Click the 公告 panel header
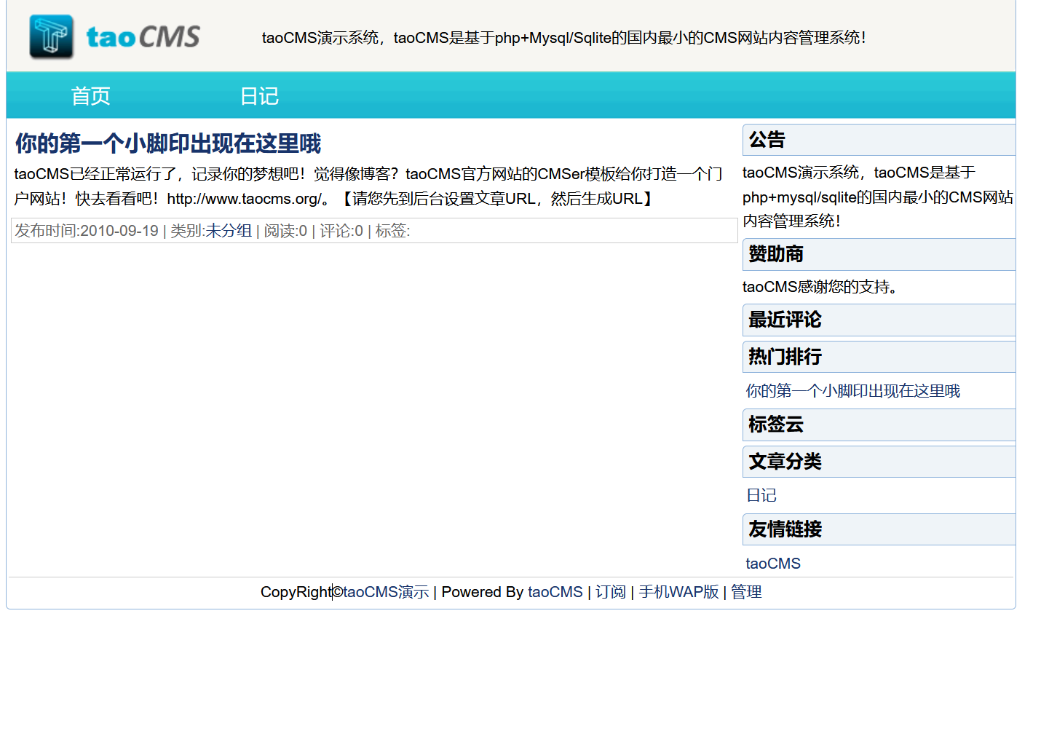 pyautogui.click(x=764, y=140)
